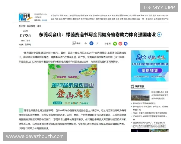Play article audio via speaker icon
181x144 pixels.
pos(159,34)
